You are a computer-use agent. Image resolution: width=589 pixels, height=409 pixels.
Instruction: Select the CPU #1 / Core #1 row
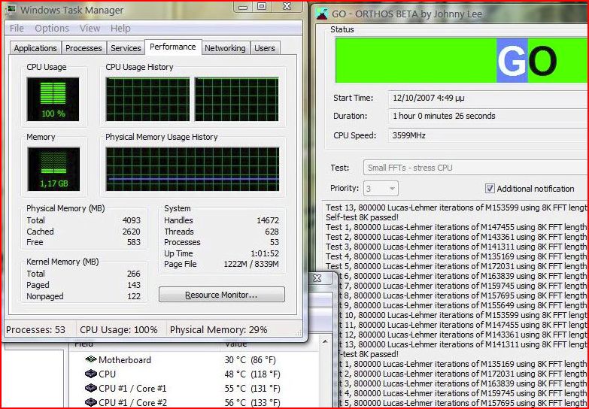tap(193, 389)
